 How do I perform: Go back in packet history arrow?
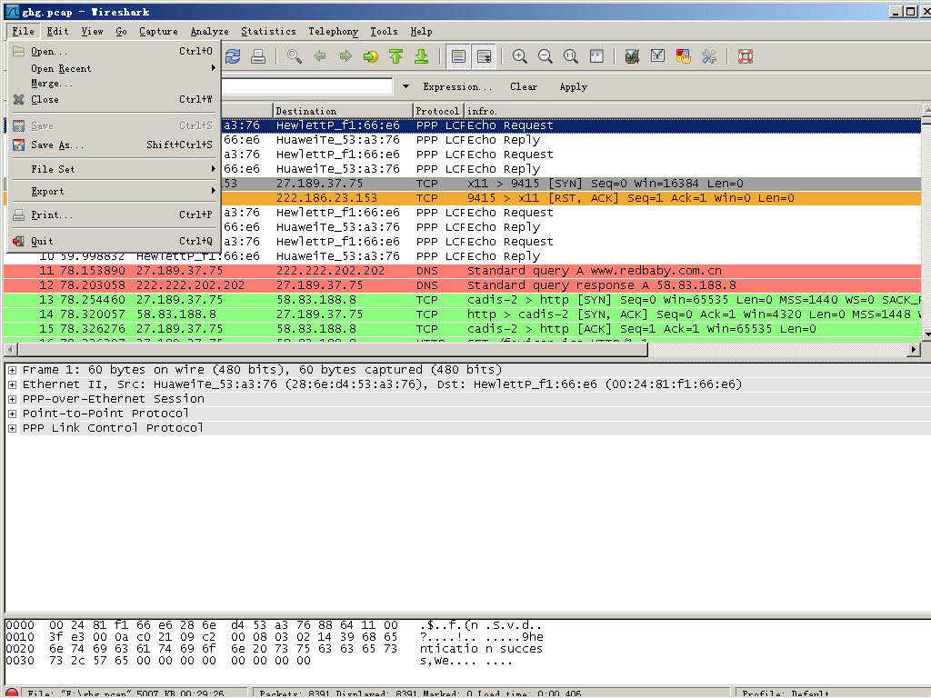click(x=320, y=56)
